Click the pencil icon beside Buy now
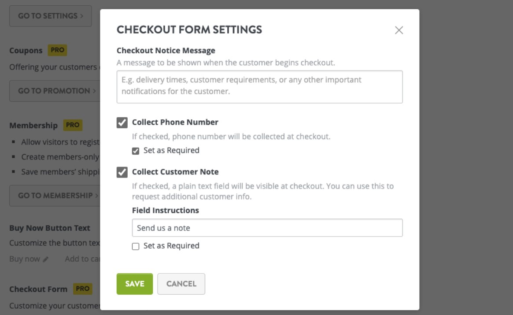 pyautogui.click(x=45, y=259)
